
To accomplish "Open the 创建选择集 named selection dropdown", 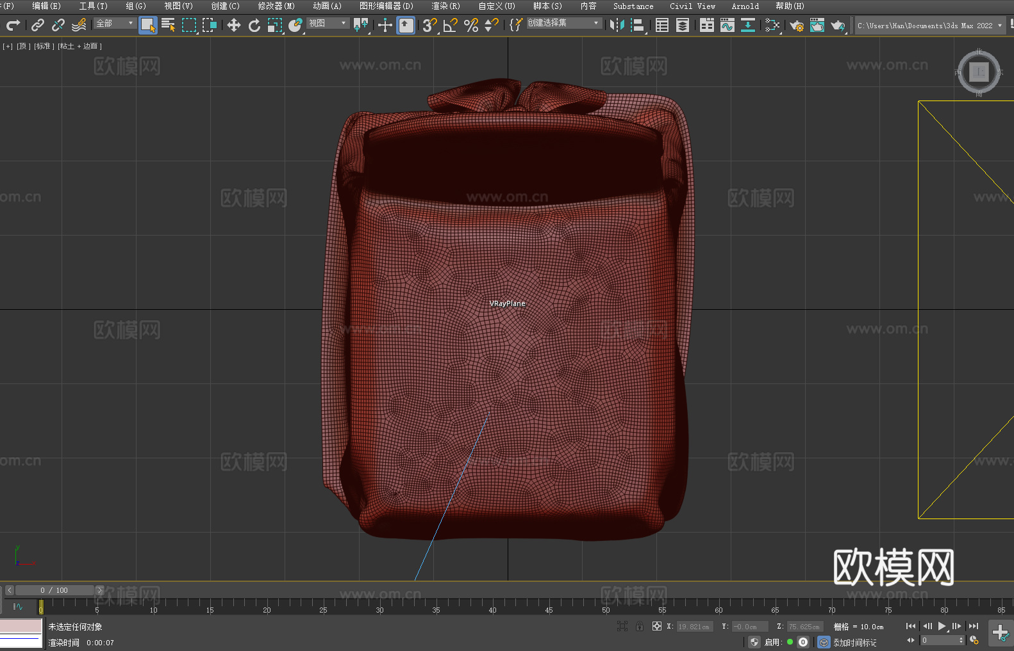I will coord(564,23).
